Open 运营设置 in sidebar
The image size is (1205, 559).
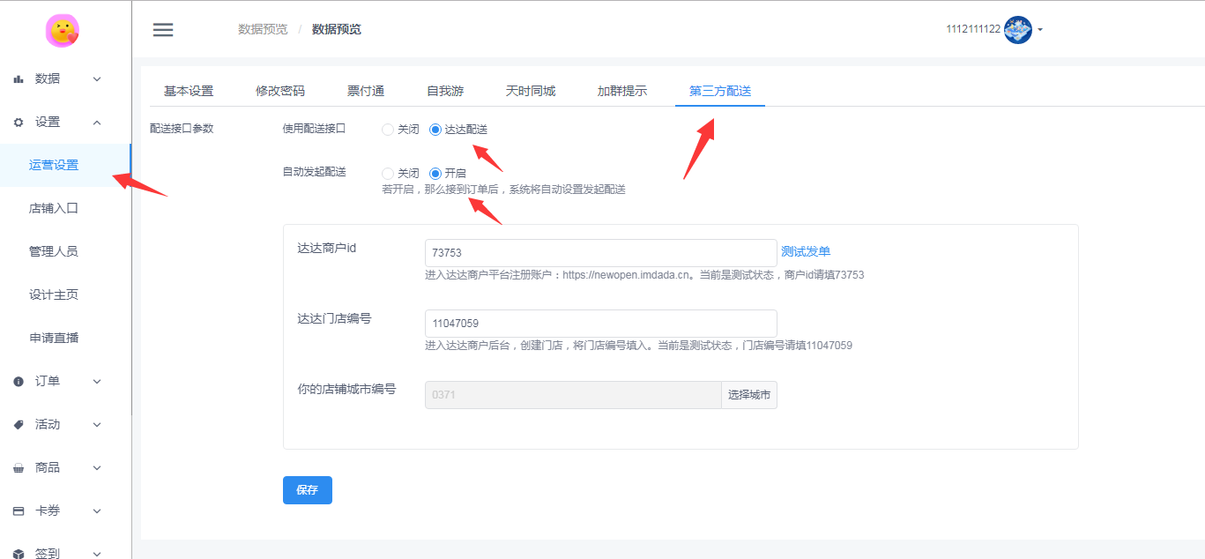[x=65, y=165]
